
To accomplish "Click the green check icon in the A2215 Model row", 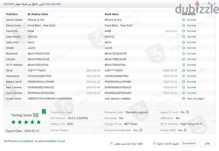I will click(x=183, y=48).
